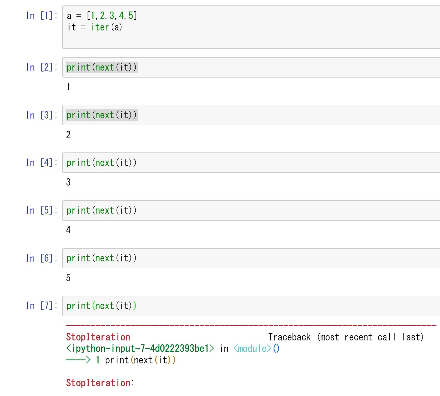Place the cursor in the In [3] cell
Viewport: 440px width, 396px height.
251,115
